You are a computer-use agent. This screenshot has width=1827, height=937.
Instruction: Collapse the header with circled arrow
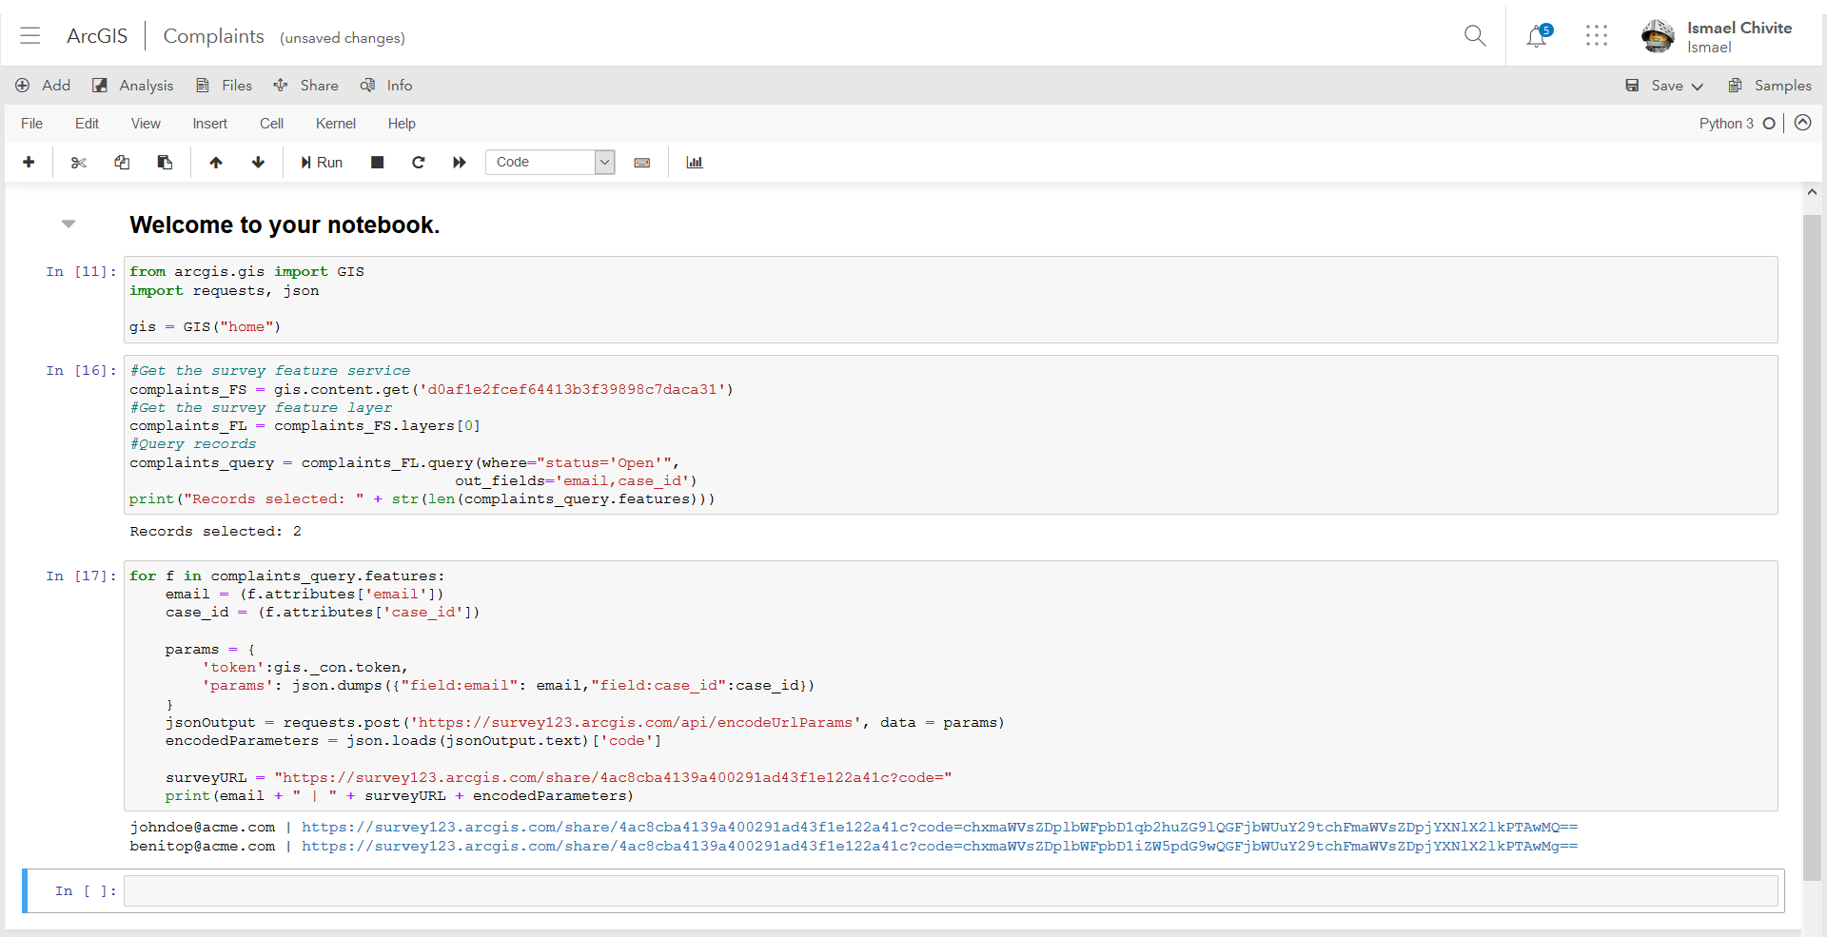coord(1803,123)
